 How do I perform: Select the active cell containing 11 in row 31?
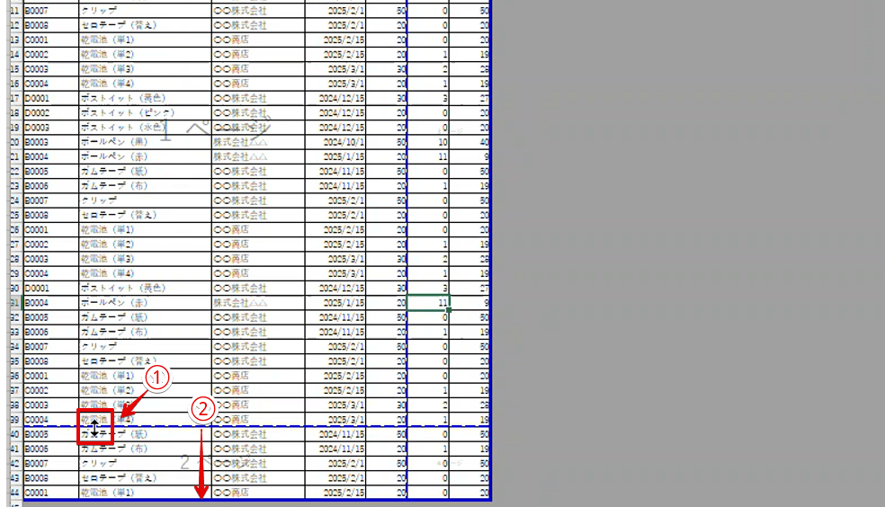click(427, 303)
